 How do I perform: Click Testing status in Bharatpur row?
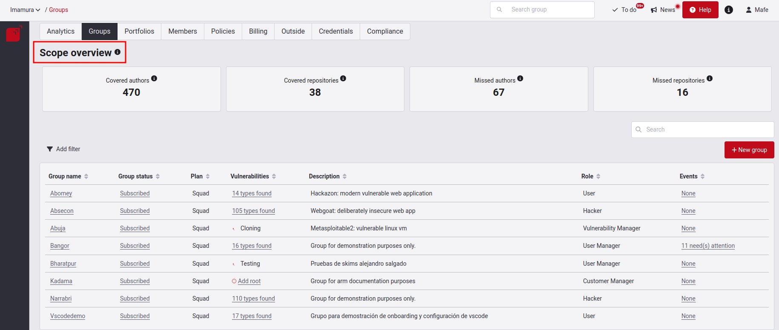coord(250,264)
